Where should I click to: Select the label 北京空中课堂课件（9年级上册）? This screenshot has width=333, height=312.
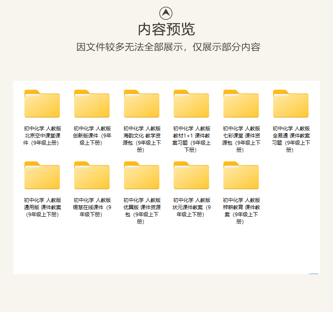42,135
